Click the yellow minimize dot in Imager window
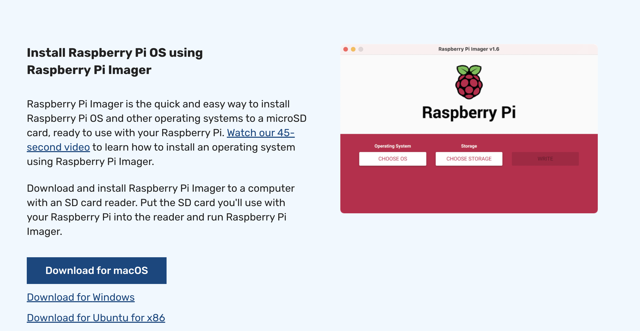The width and height of the screenshot is (640, 331). [x=353, y=49]
